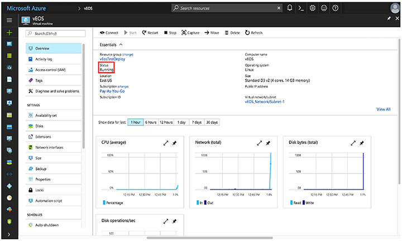Expand the Network (total) chart

tap(260, 143)
